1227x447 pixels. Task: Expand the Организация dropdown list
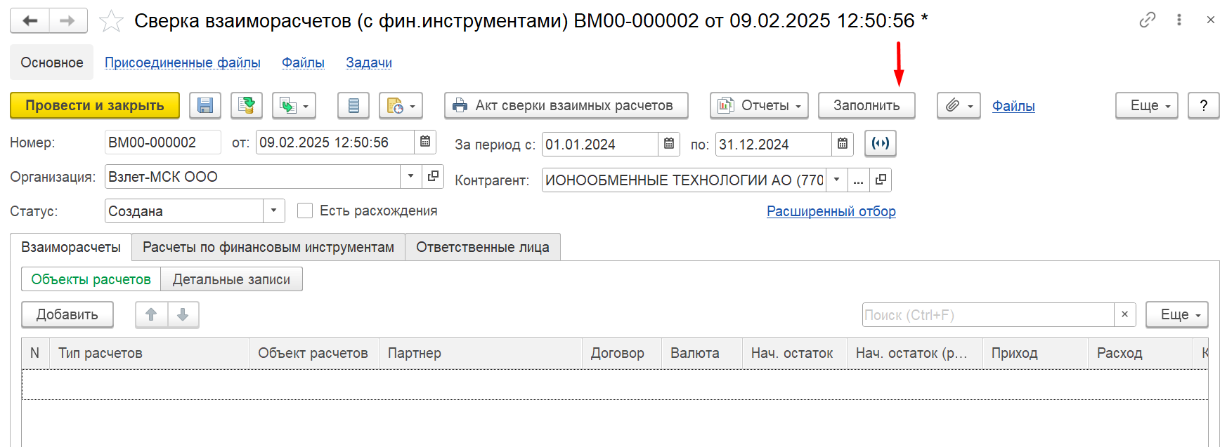coord(411,176)
